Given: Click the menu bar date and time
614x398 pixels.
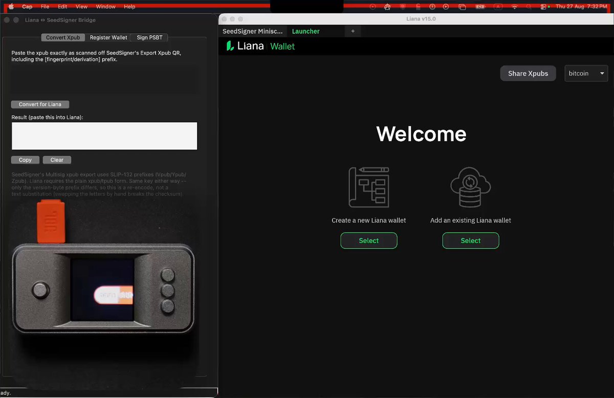Looking at the screenshot, I should click(x=582, y=7).
